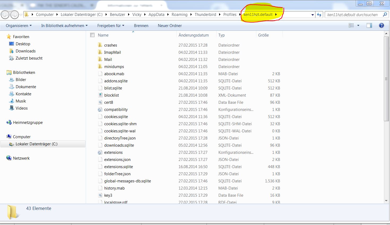
Task: Check the select-all checkbox beside Name
Action: click(92, 35)
